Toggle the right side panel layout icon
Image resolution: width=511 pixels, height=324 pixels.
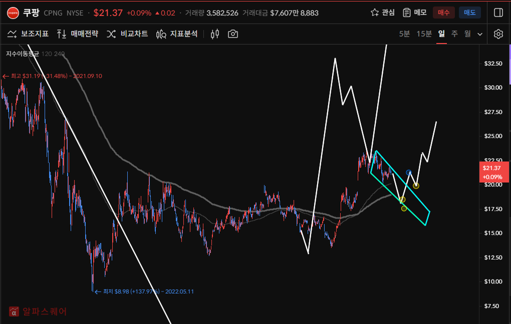pos(498,12)
